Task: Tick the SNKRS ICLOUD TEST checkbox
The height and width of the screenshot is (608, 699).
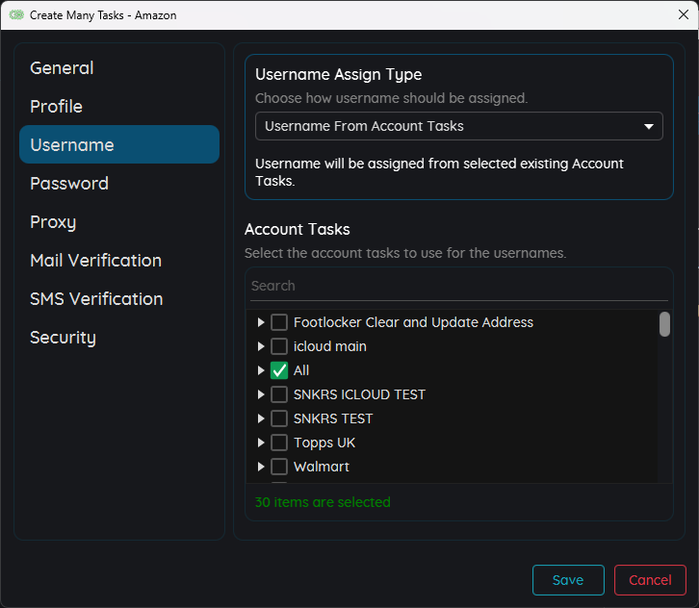Action: click(279, 394)
